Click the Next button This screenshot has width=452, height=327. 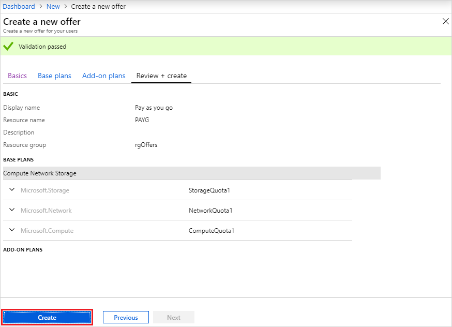click(x=174, y=317)
